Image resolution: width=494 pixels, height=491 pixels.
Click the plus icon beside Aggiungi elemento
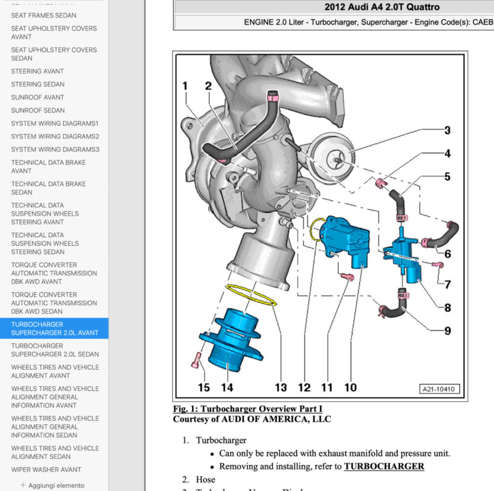pos(23,485)
